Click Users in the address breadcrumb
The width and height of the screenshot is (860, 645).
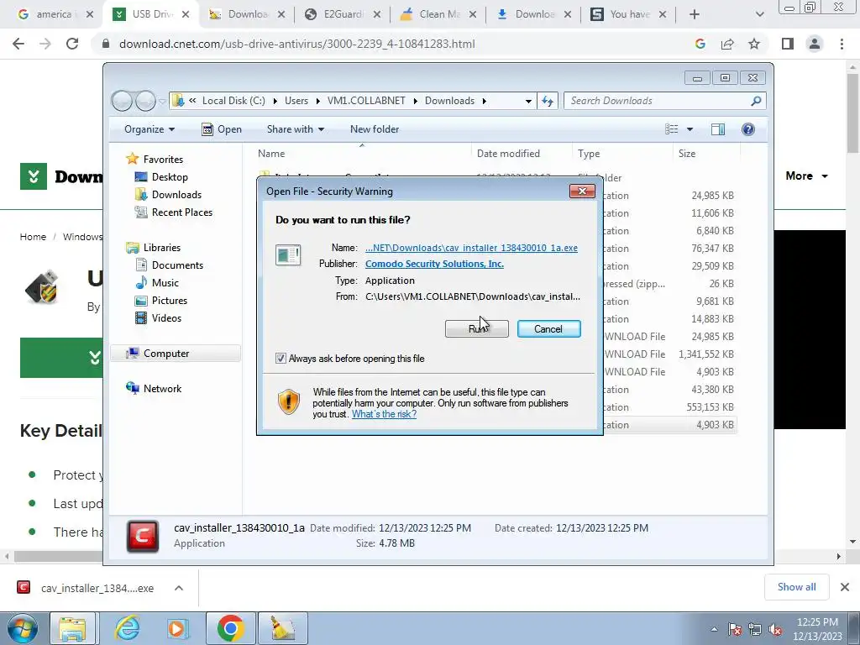[x=296, y=101]
